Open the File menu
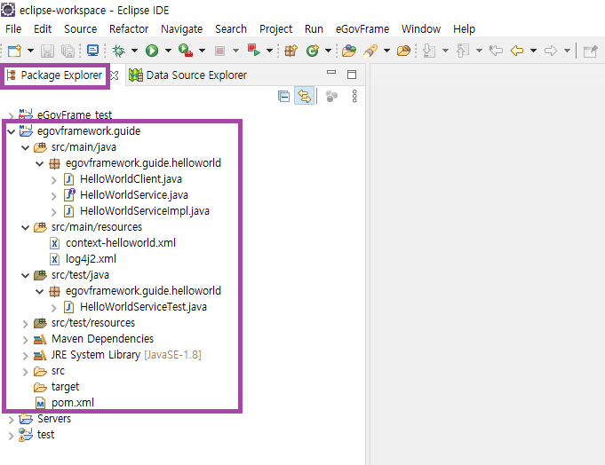The width and height of the screenshot is (605, 465). pos(13,29)
